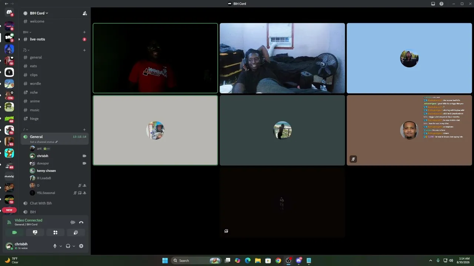Open the taskbar volume control
The width and height of the screenshot is (474, 266).
451,260
